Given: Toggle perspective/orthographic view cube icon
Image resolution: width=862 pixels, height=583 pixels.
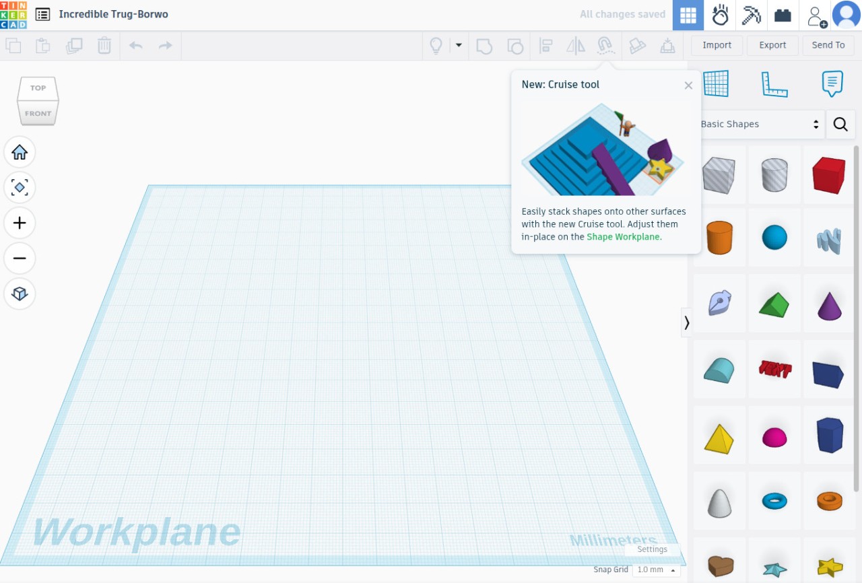Looking at the screenshot, I should pos(20,294).
